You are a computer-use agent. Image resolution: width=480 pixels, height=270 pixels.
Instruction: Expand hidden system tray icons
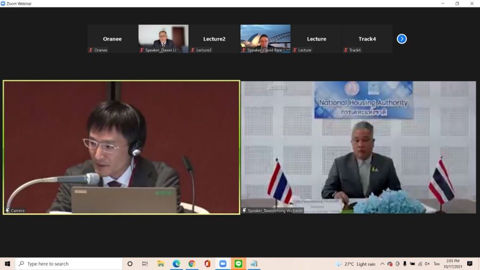click(382, 264)
